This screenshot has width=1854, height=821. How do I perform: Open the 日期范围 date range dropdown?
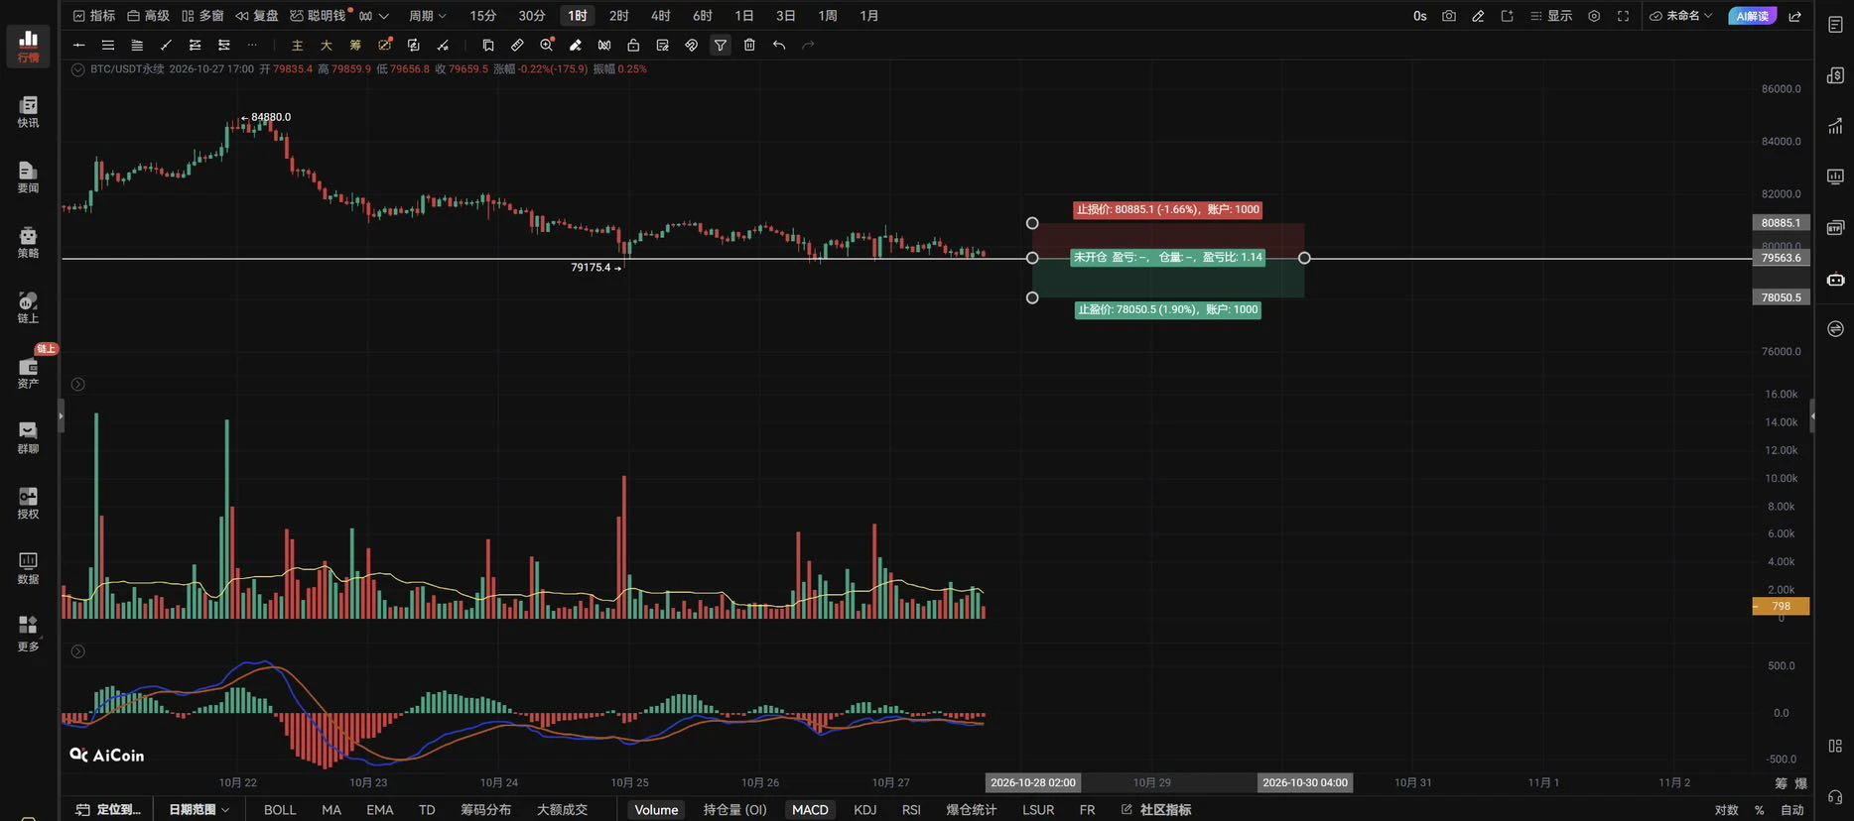point(199,809)
